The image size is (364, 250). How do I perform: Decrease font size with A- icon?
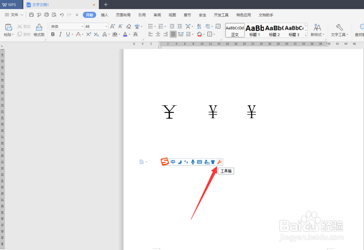(x=120, y=27)
